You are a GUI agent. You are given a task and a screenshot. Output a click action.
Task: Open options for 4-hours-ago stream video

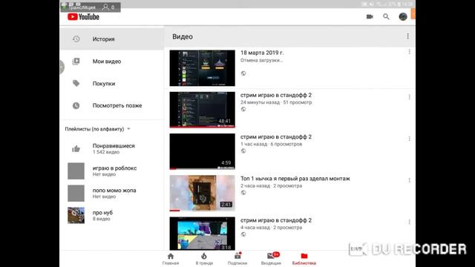click(409, 222)
